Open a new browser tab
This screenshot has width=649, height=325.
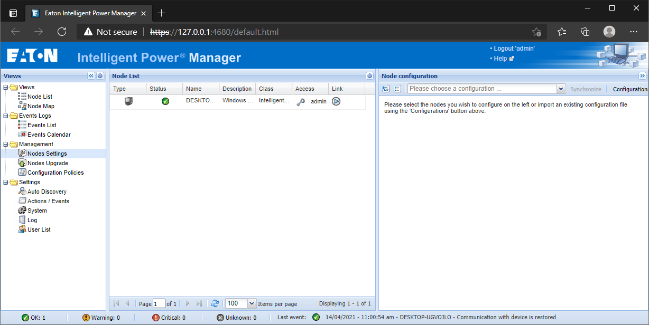(162, 13)
